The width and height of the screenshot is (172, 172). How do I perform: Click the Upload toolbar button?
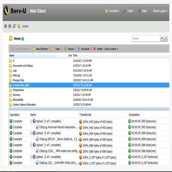coord(69,49)
